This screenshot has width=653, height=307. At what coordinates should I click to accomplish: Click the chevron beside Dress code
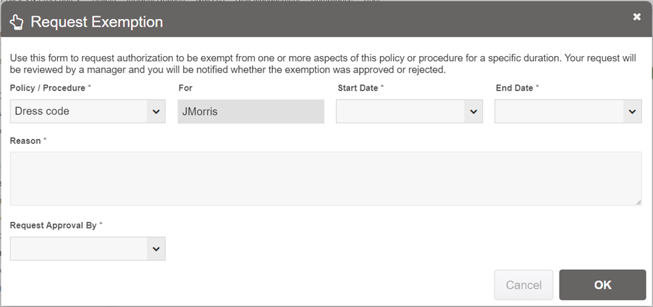point(156,111)
